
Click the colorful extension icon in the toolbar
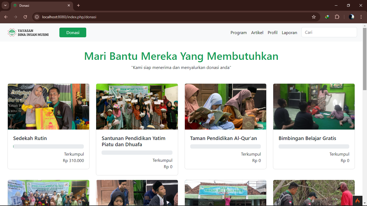pyautogui.click(x=327, y=17)
